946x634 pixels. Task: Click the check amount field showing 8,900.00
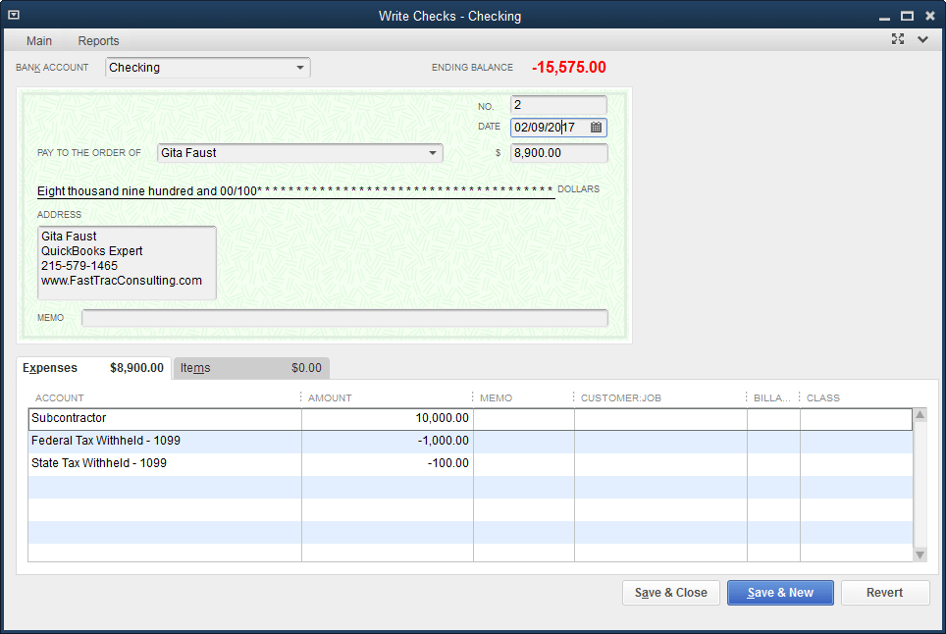point(557,153)
